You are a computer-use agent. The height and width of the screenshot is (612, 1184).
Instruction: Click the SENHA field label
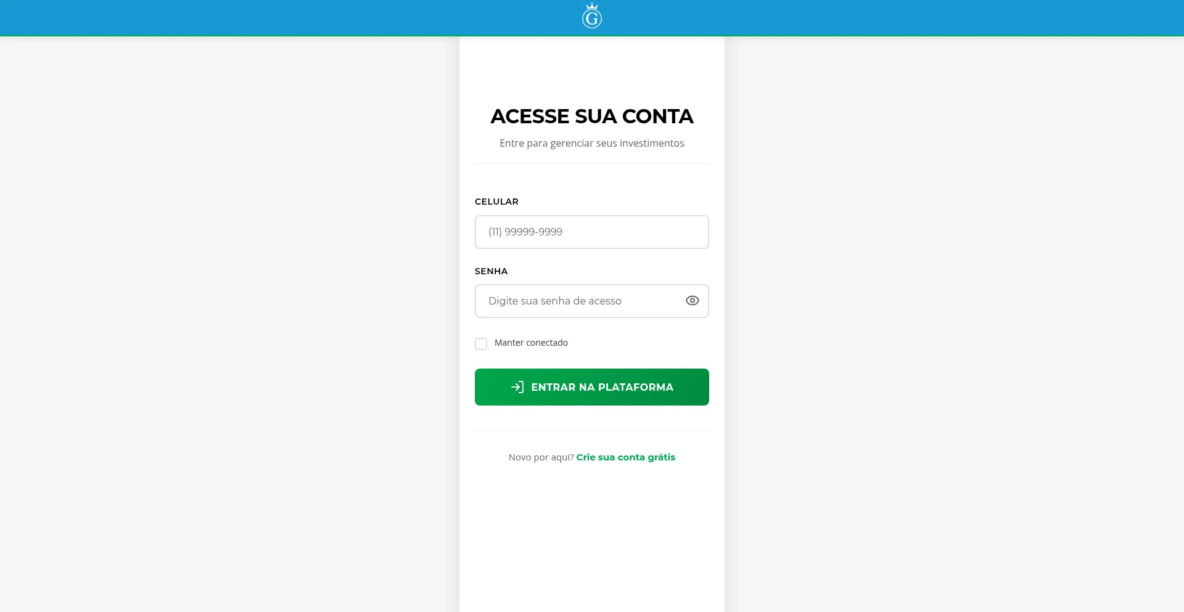click(491, 271)
